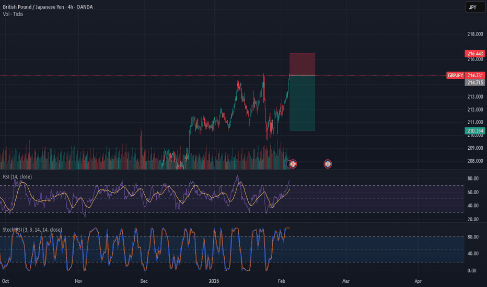The height and width of the screenshot is (287, 487).
Task: Click the first UK flag economic event icon
Action: 293,164
